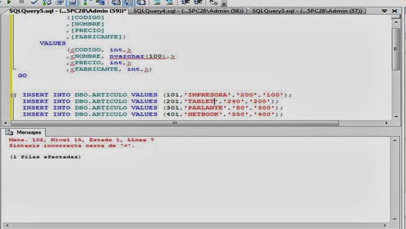The height and width of the screenshot is (229, 406).
Task: Click the 'TABLET' string in second INSERT
Action: pyautogui.click(x=201, y=102)
